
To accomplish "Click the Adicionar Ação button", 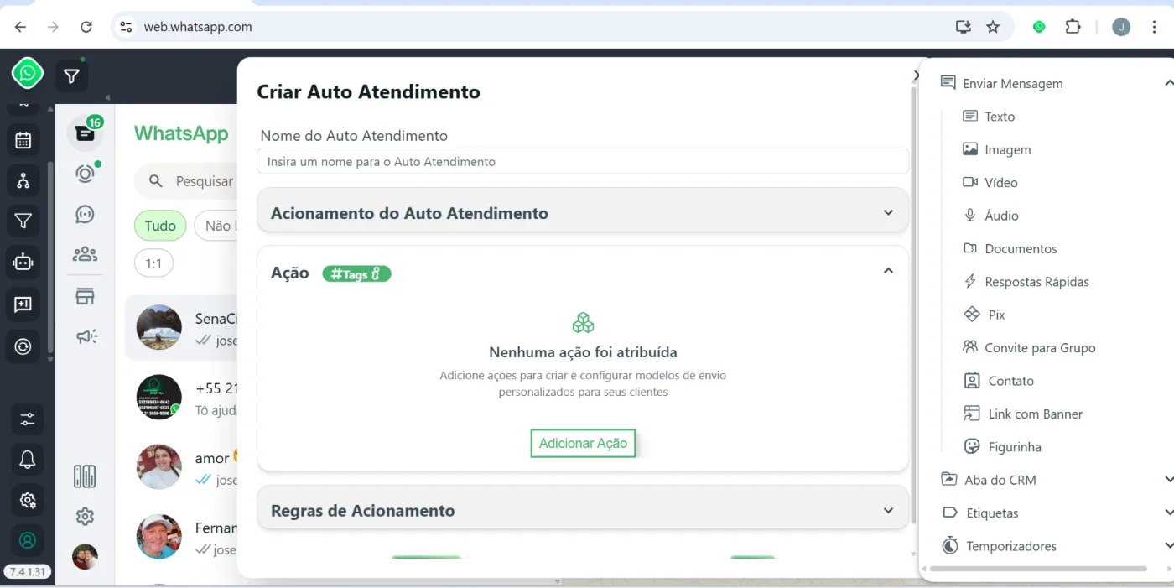I will (583, 443).
